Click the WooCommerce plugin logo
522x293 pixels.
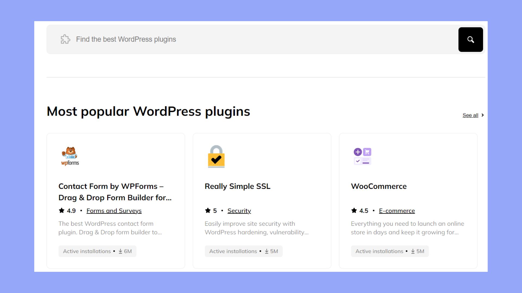(x=362, y=156)
